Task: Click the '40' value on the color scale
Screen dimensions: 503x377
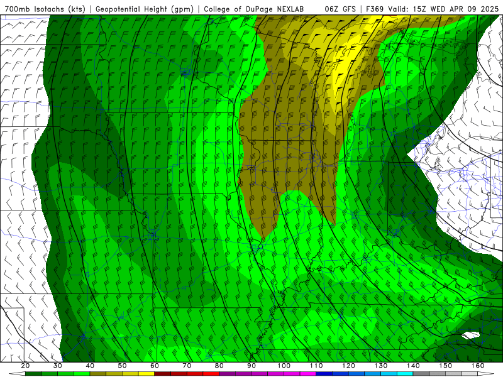Action: click(x=90, y=366)
